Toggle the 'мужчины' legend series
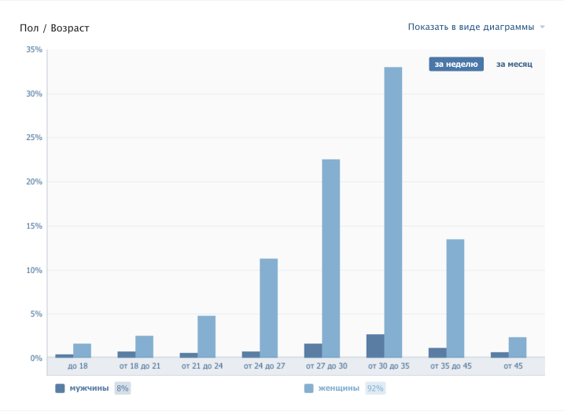 (88, 388)
